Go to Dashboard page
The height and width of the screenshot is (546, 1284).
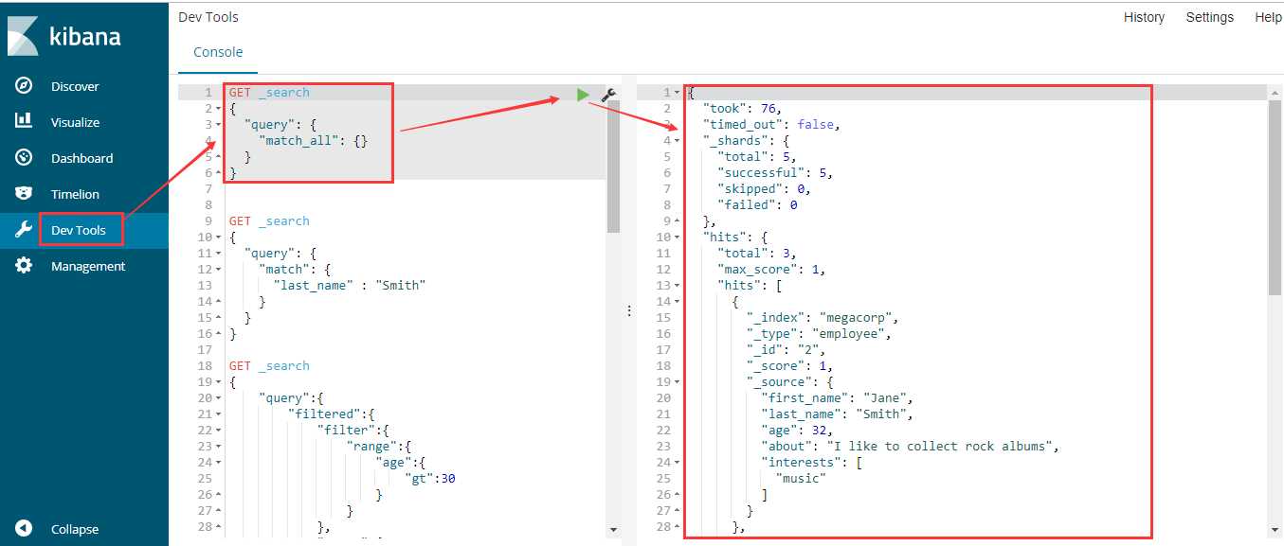tap(81, 158)
